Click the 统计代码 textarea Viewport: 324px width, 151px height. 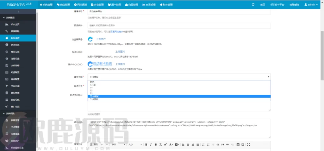(179, 128)
